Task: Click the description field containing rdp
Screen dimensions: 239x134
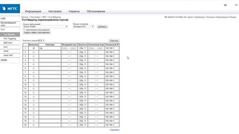Action: click(x=50, y=48)
